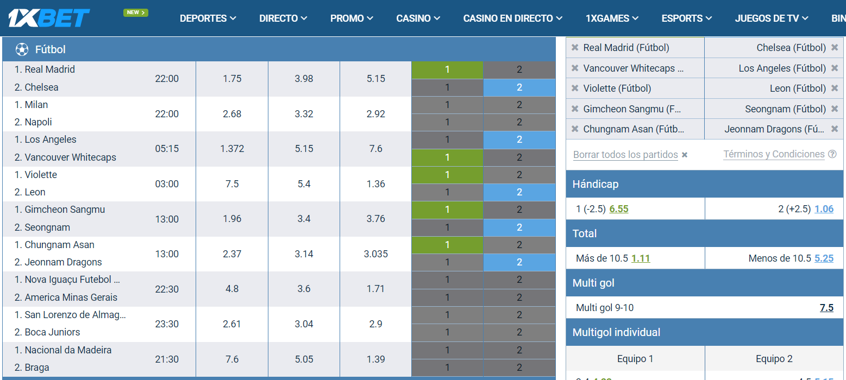Pick the 5.25 odds for Menos de 10.5

pos(824,258)
